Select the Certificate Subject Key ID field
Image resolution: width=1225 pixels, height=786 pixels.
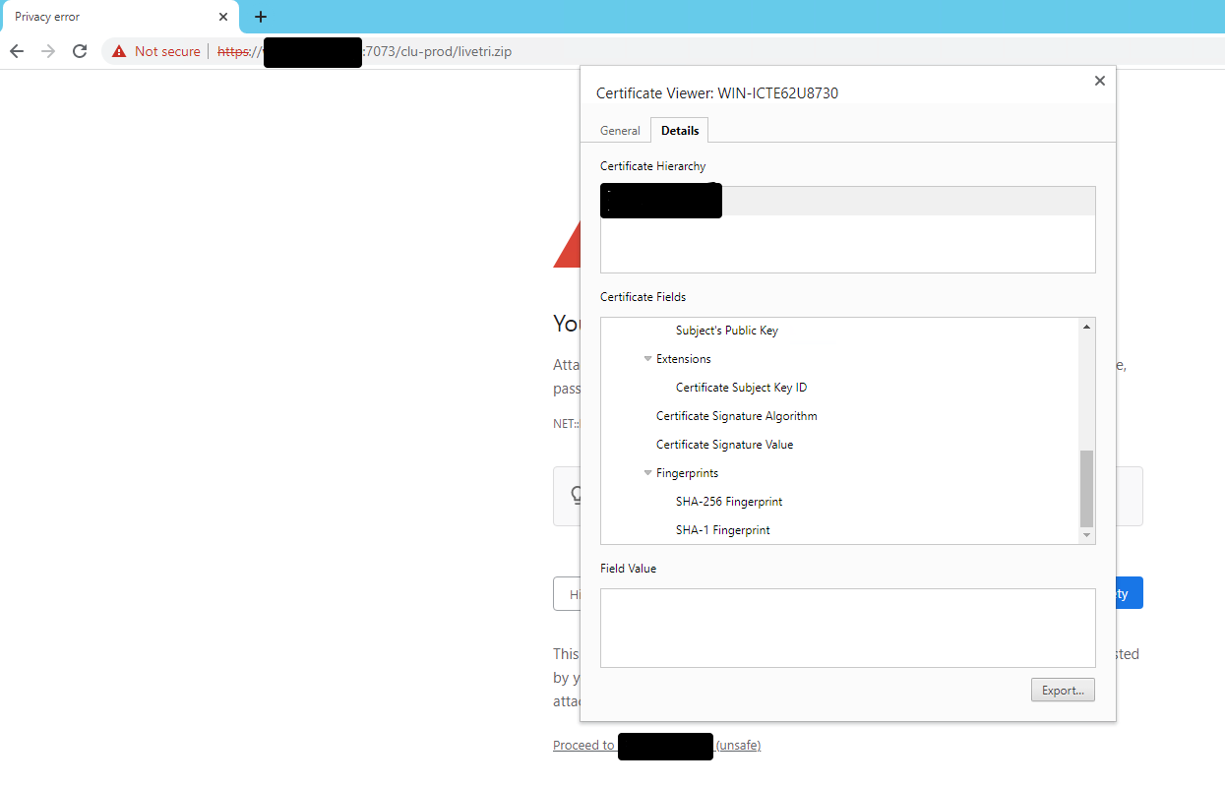pos(741,387)
